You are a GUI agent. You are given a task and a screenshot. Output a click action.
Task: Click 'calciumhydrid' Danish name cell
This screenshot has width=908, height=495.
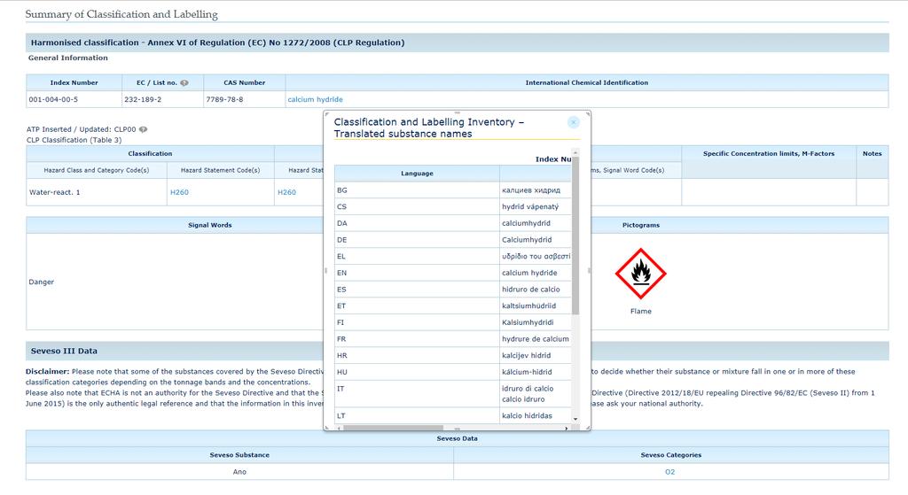pos(535,223)
